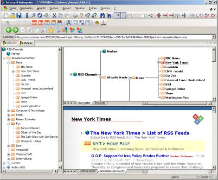Image resolution: width=218 pixels, height=180 pixels.
Task: Click the red Merken link beside headline
Action: (x=175, y=156)
